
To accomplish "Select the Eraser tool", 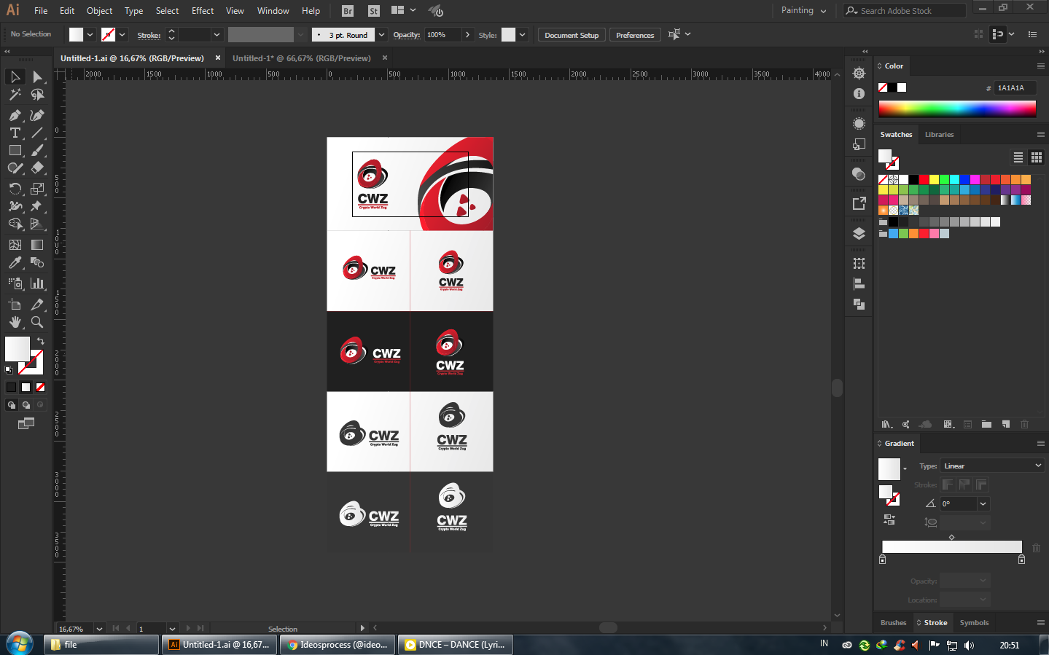I will tap(37, 168).
